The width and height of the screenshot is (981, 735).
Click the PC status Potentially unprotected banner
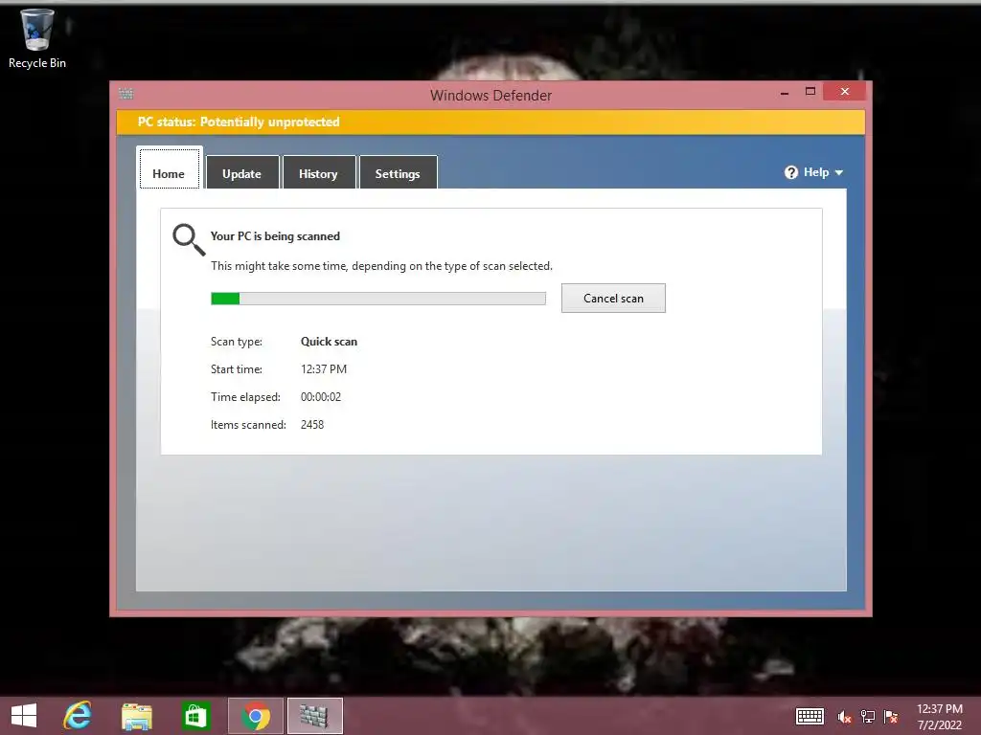(x=490, y=122)
